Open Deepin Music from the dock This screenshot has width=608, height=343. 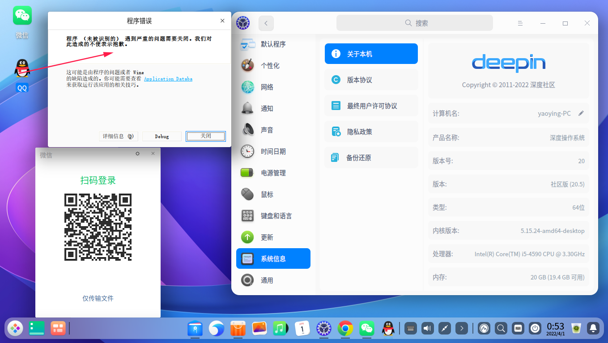point(281,328)
